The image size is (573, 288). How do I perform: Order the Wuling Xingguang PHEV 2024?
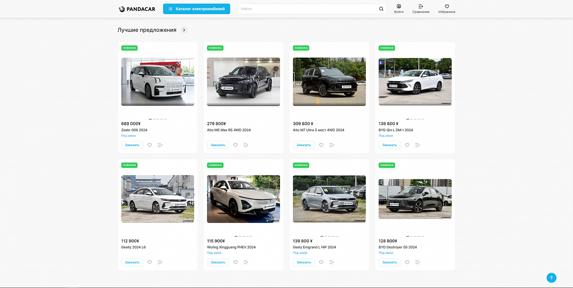218,262
